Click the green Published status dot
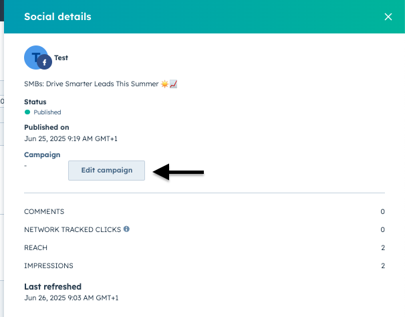 (x=27, y=112)
